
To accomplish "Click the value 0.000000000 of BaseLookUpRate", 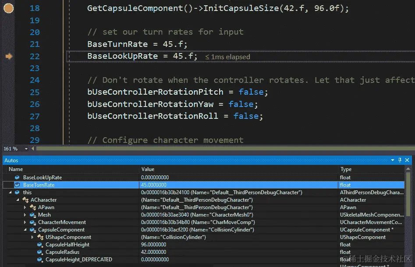I will (x=155, y=178).
